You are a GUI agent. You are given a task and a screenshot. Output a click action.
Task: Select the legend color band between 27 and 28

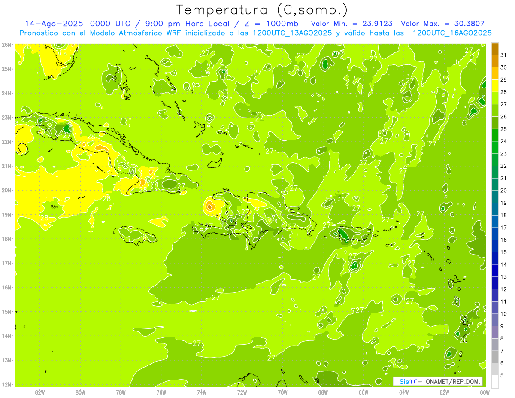pos(495,98)
